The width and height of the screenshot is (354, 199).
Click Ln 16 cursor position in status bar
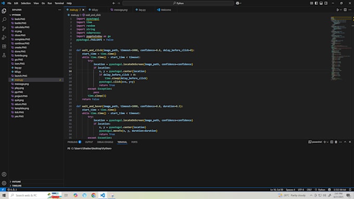click(276, 190)
